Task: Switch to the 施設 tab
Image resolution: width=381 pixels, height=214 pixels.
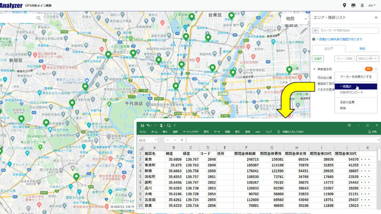Action: (362, 48)
